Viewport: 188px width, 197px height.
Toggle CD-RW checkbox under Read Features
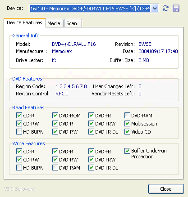(19, 124)
